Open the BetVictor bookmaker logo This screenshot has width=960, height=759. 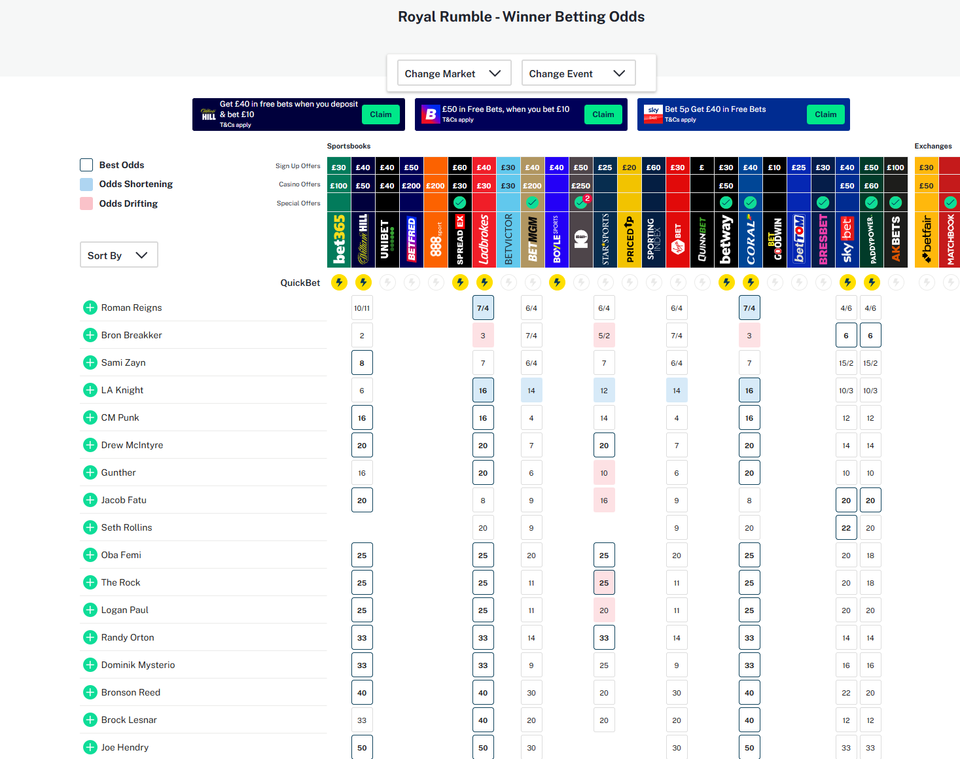pyautogui.click(x=508, y=239)
